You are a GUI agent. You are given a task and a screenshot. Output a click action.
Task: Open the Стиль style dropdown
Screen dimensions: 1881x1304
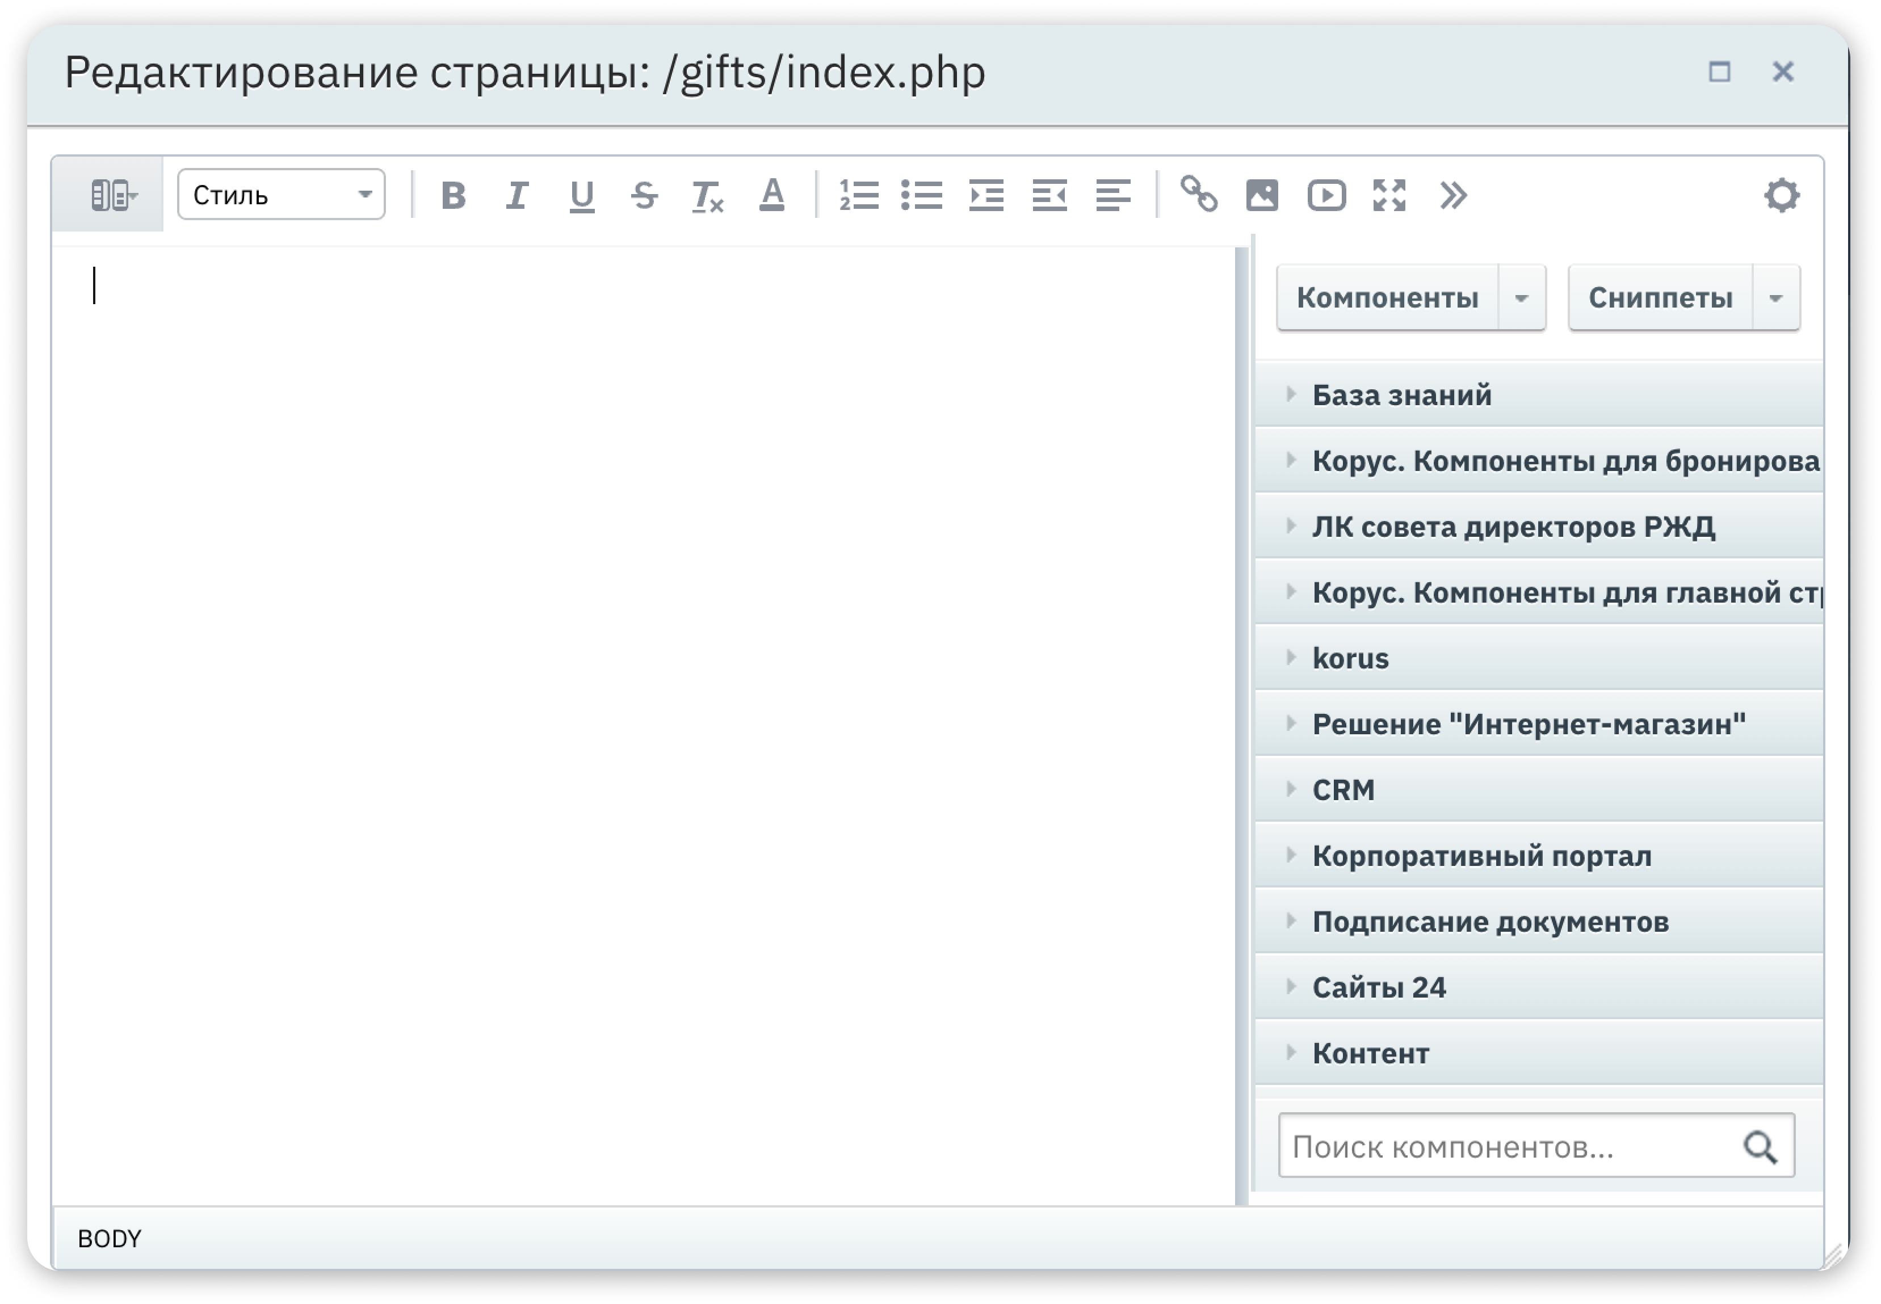click(x=281, y=195)
